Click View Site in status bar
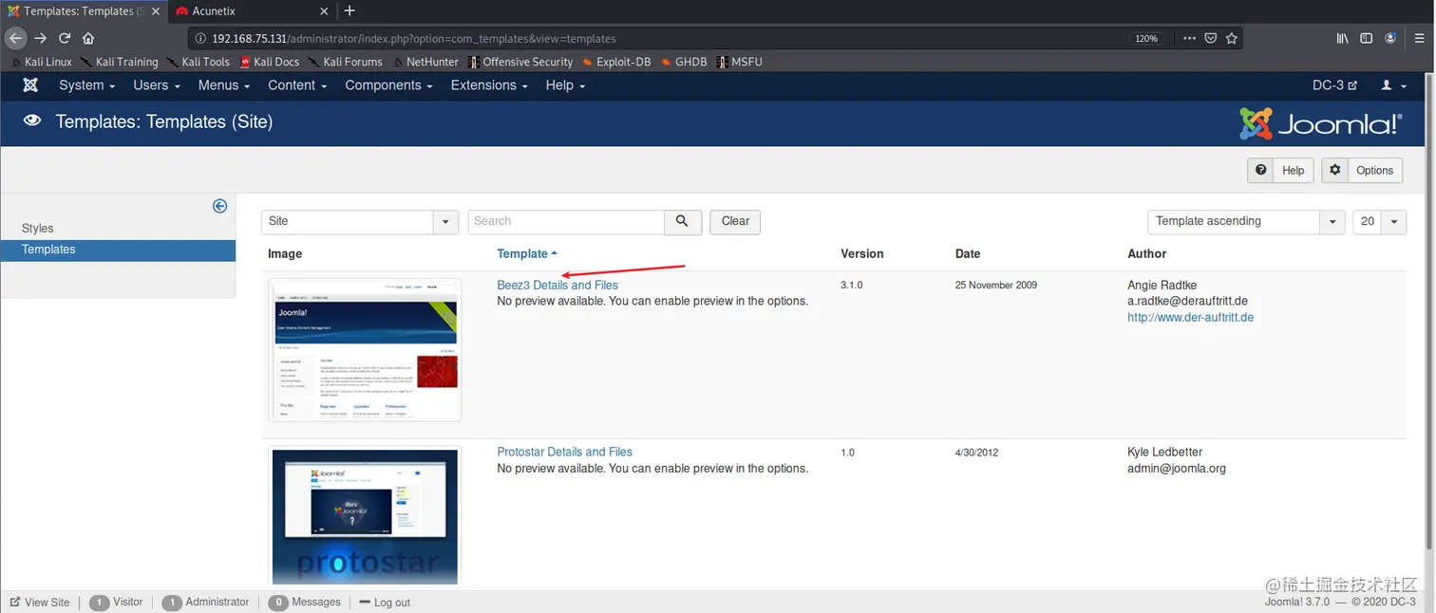This screenshot has height=613, width=1436. [x=40, y=603]
